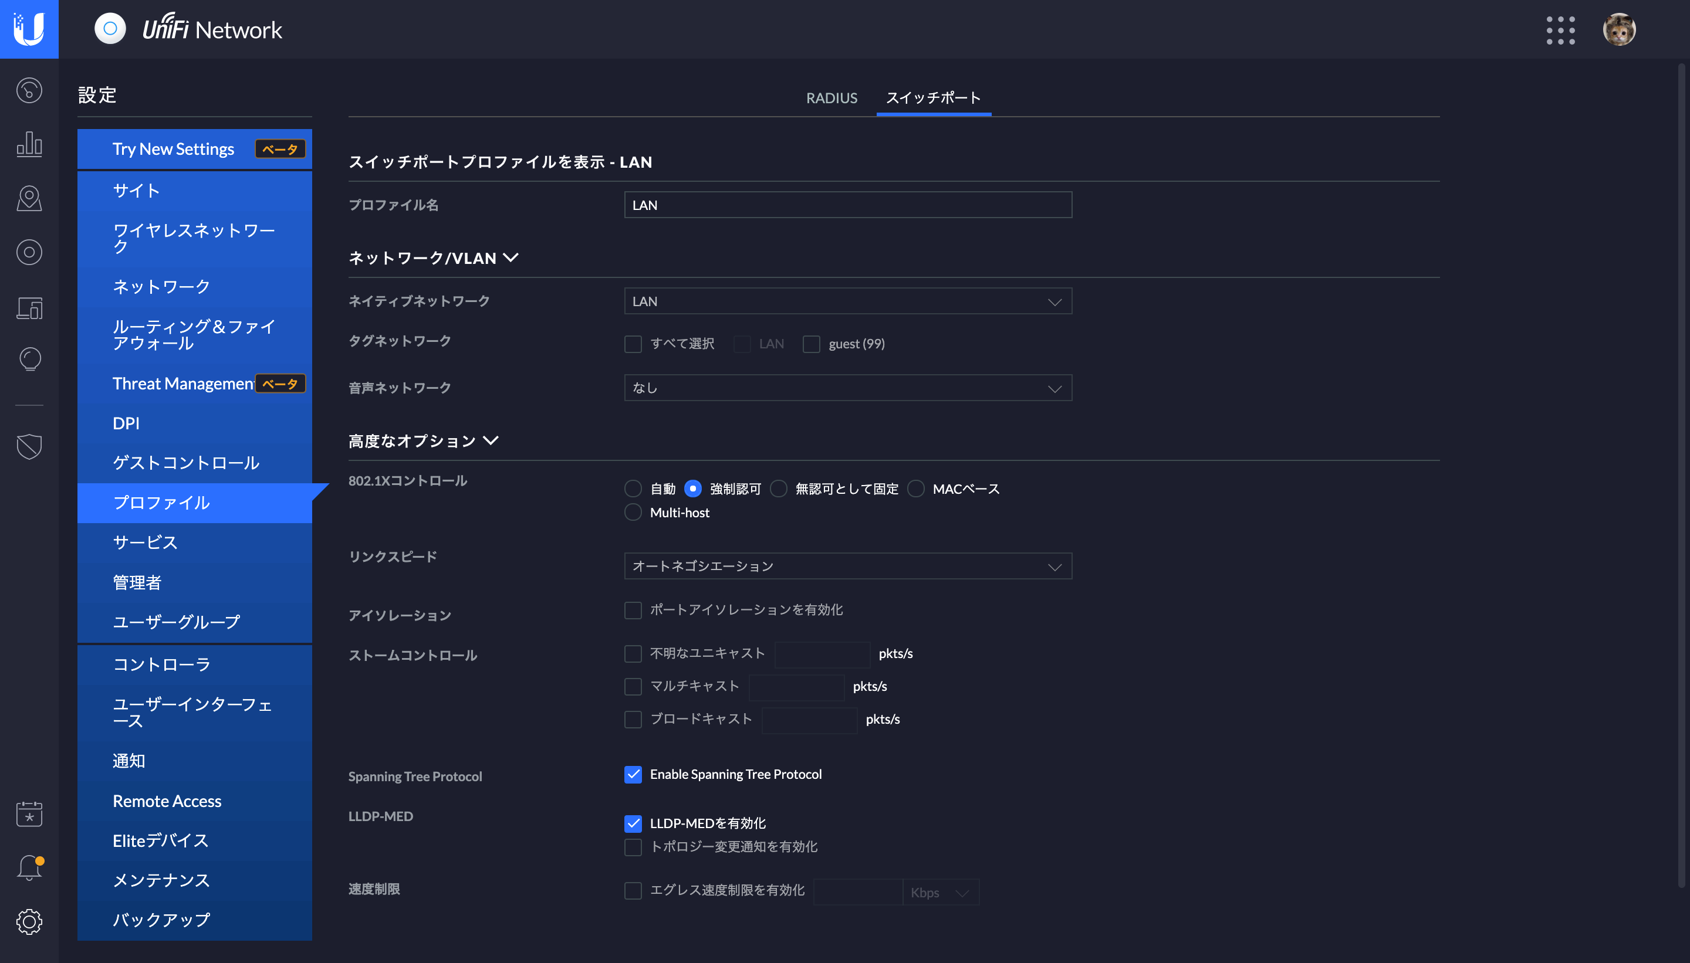The height and width of the screenshot is (963, 1690).
Task: Enable ポートアイソレーションを有効化 checkbox
Action: 633,610
